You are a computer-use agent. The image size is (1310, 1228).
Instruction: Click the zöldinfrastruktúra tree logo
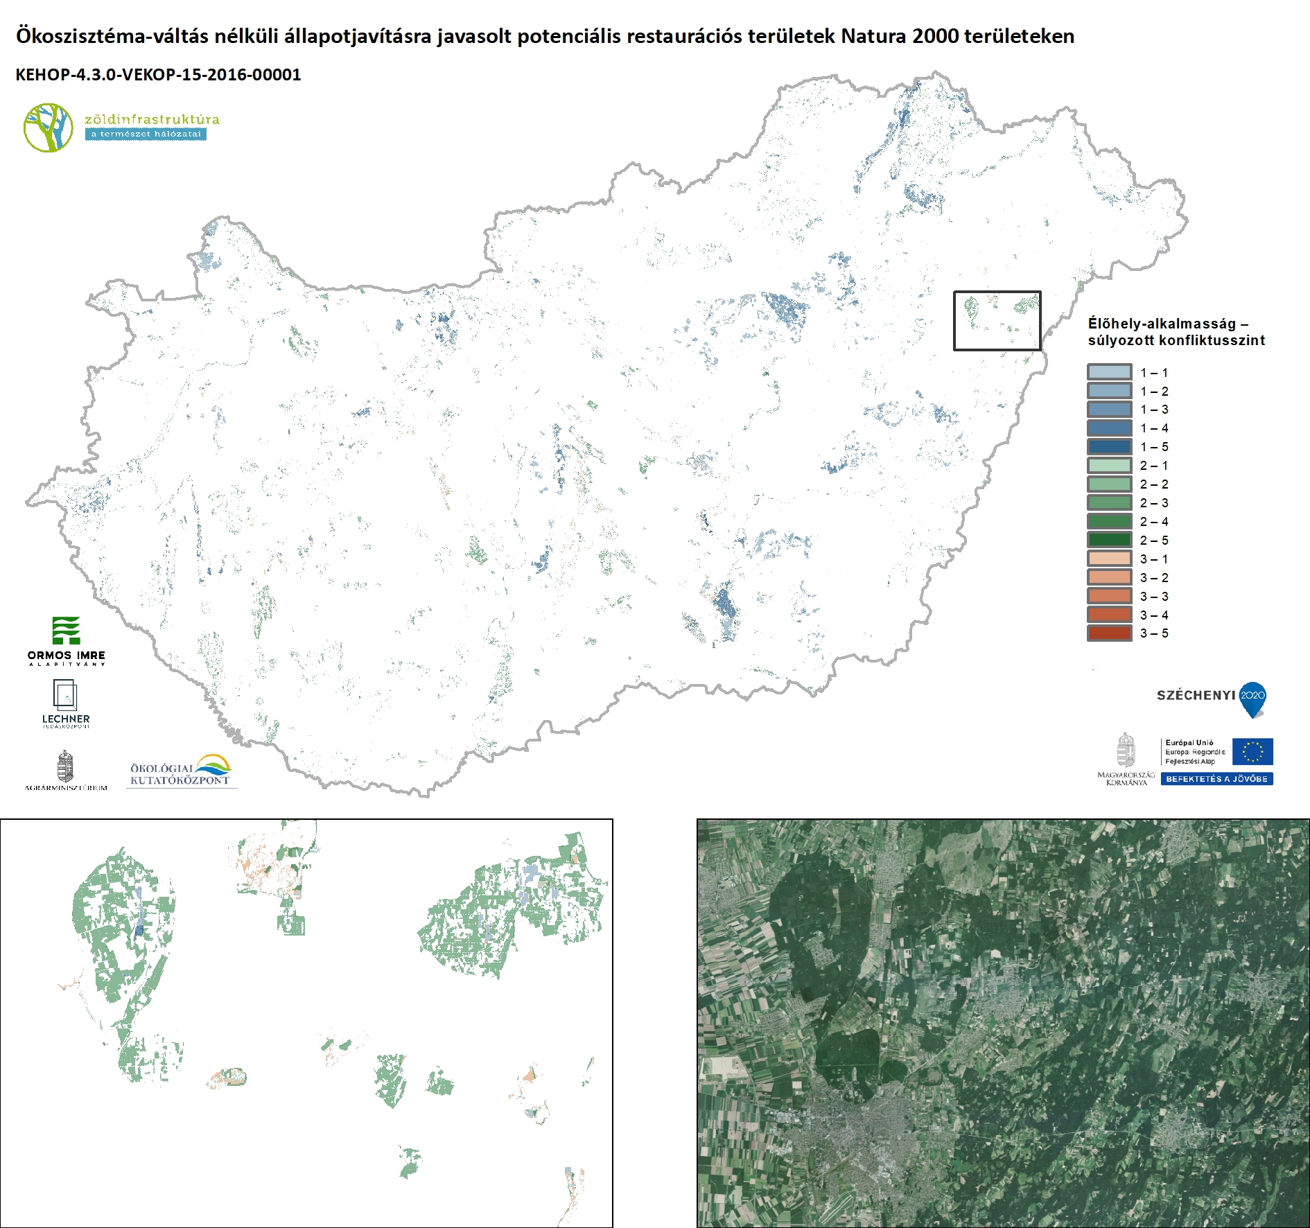(49, 128)
